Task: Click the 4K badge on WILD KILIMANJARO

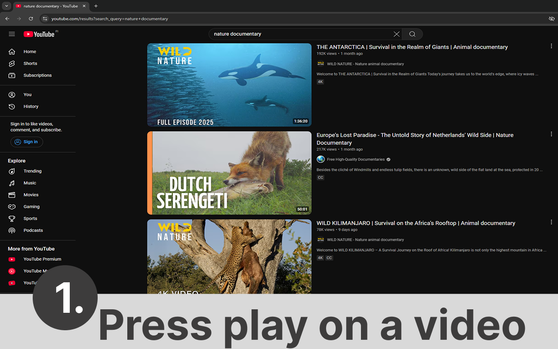Action: point(320,258)
